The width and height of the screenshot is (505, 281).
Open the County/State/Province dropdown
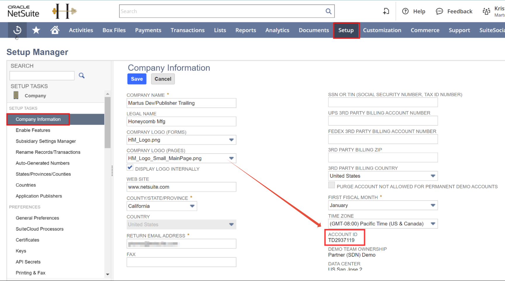tap(192, 206)
